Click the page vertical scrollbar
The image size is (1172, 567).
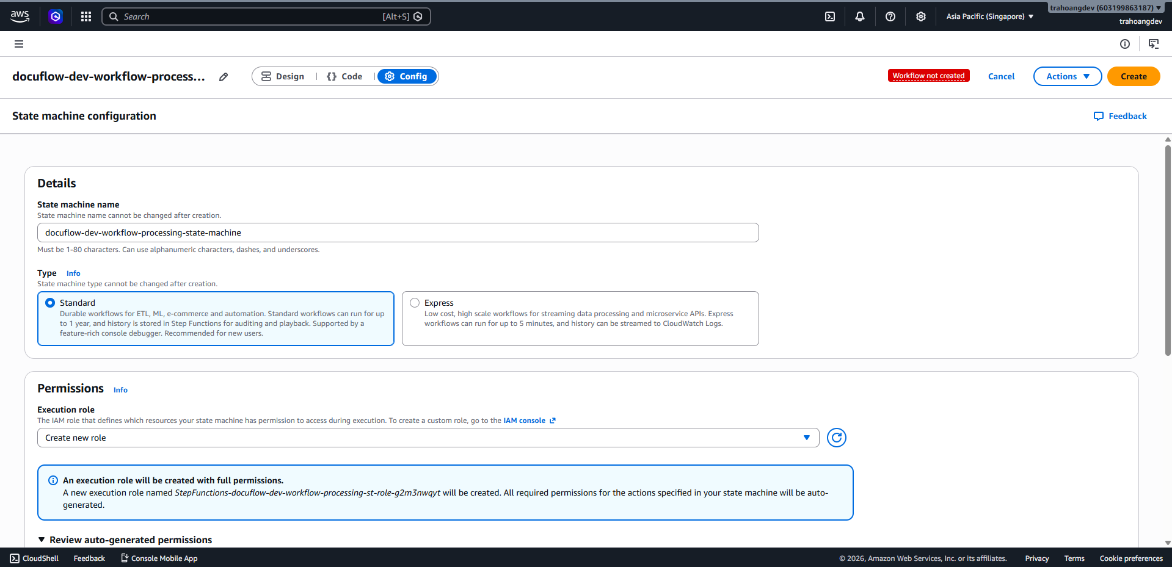tap(1168, 250)
